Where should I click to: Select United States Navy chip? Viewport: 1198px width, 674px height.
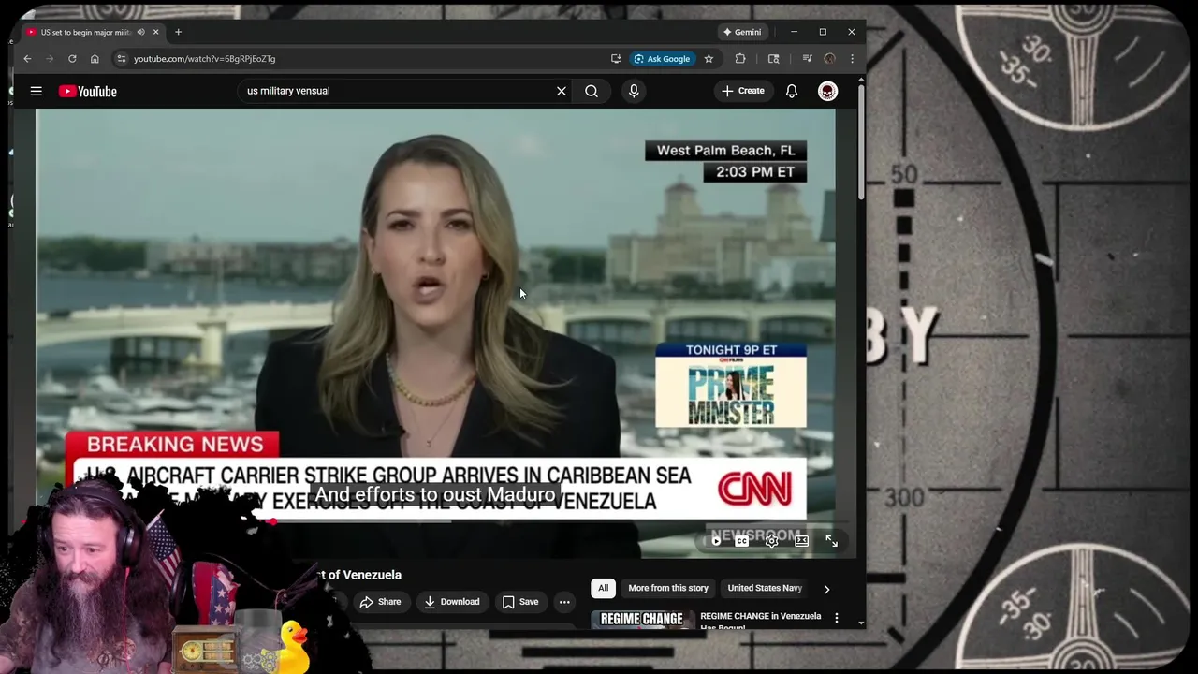point(765,588)
